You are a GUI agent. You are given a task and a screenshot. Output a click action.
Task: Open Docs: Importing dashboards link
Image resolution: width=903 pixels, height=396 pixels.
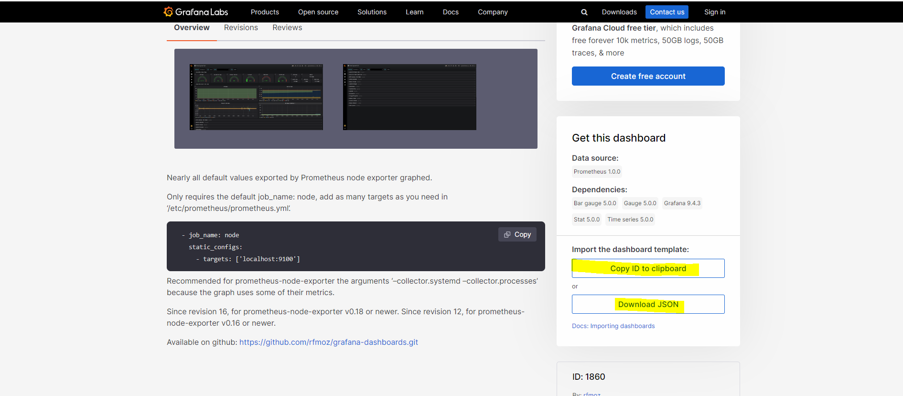click(x=613, y=326)
